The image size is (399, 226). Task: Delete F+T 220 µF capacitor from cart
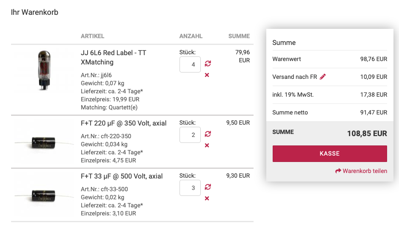[207, 145]
